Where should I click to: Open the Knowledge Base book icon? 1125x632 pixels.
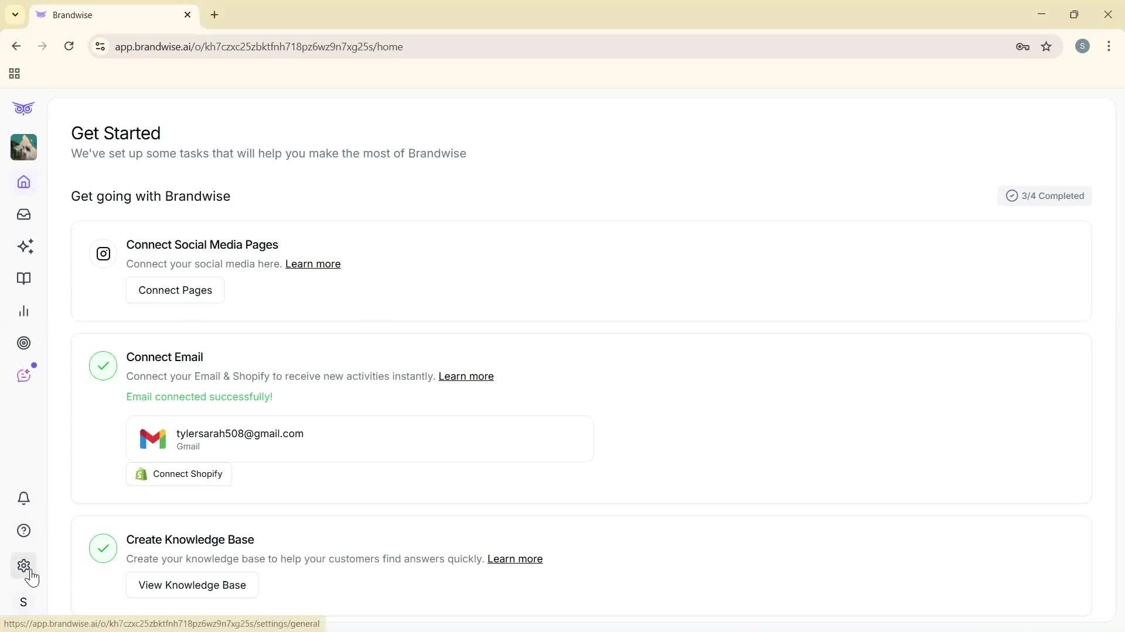tap(23, 279)
